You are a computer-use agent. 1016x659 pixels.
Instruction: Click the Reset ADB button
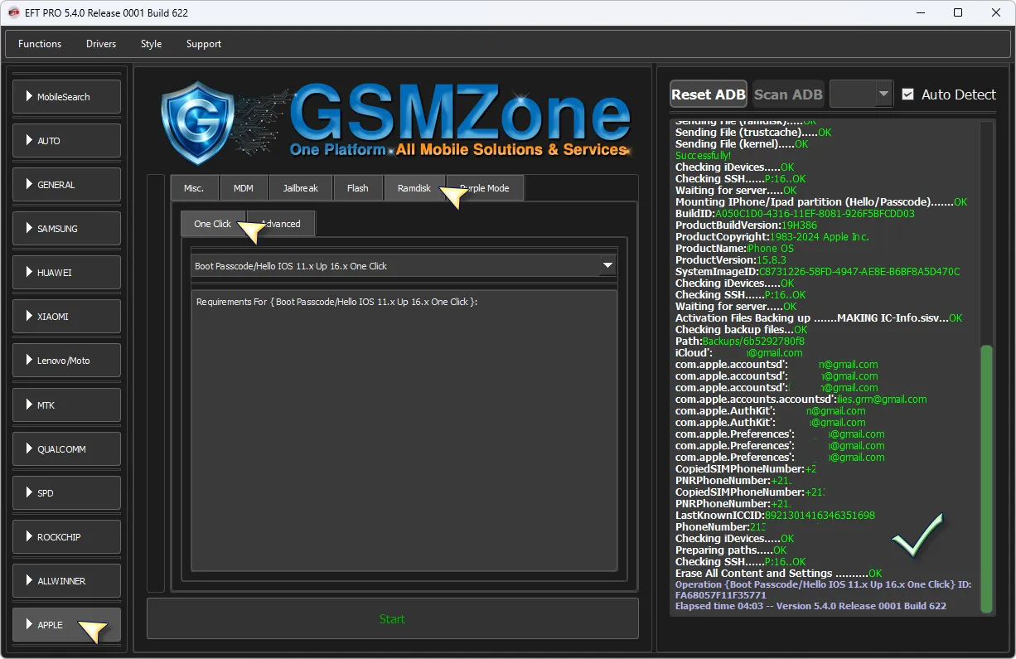pos(709,94)
